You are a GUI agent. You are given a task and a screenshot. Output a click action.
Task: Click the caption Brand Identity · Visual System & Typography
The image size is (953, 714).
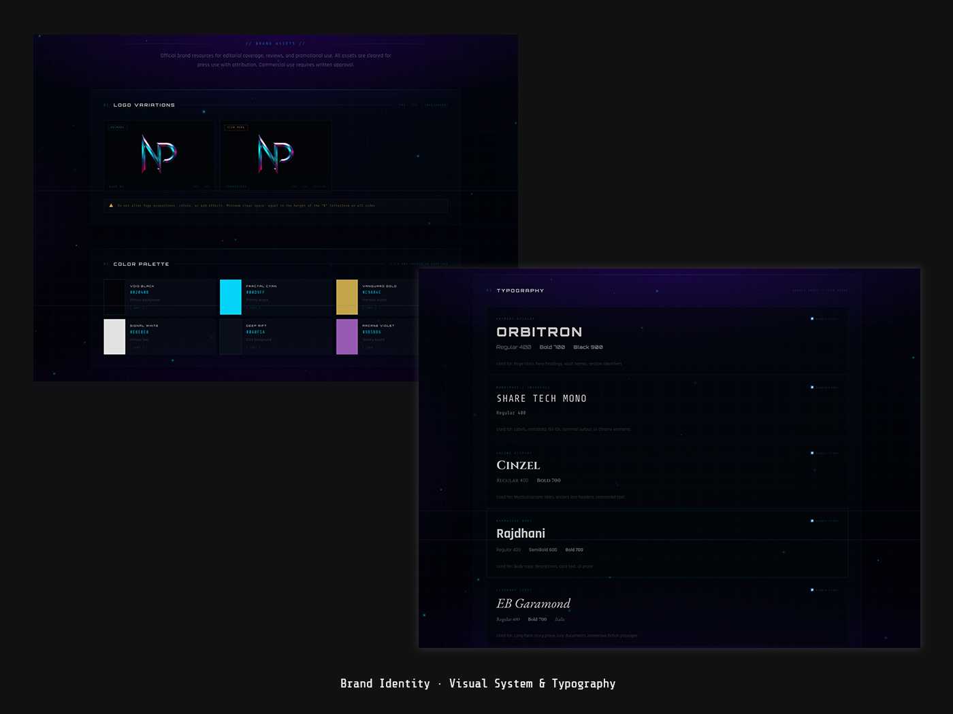coord(478,683)
